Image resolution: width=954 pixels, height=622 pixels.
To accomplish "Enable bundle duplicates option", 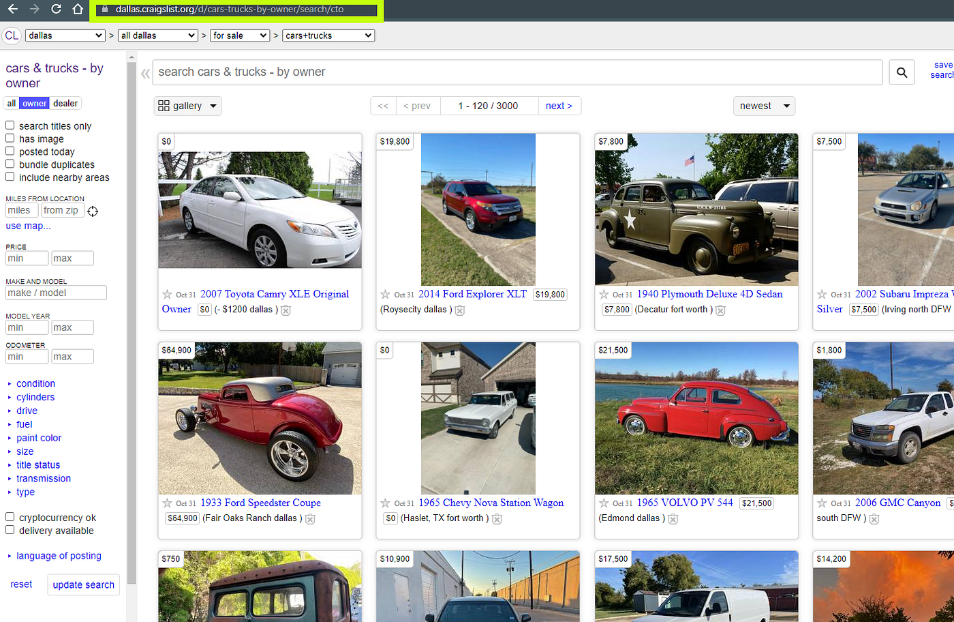I will pos(10,164).
